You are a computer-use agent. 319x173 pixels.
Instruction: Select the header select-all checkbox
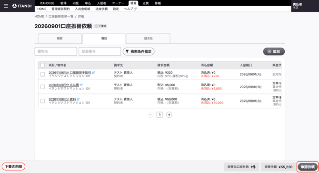pos(42,65)
